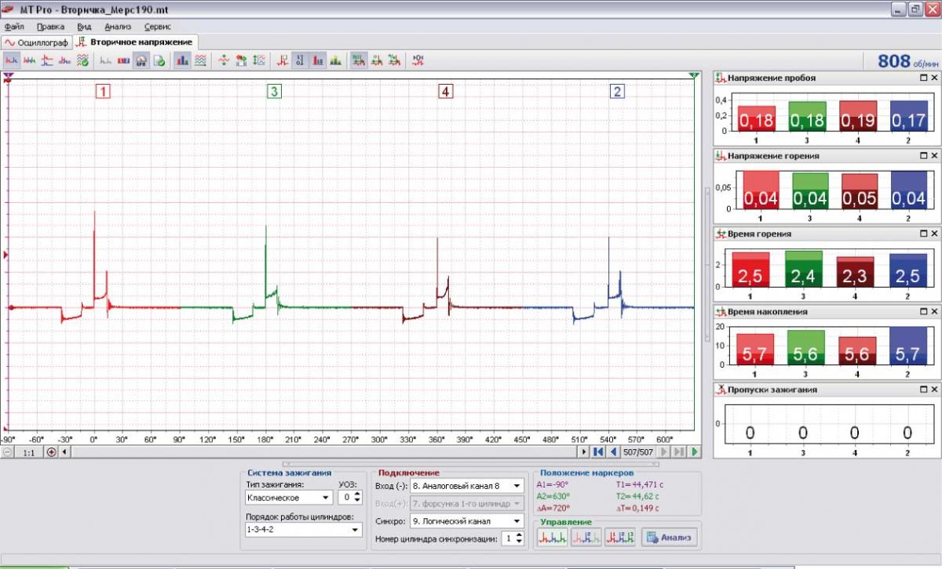This screenshot has width=942, height=569.
Task: Click the 1:1 zoom reset button
Action: coord(28,452)
